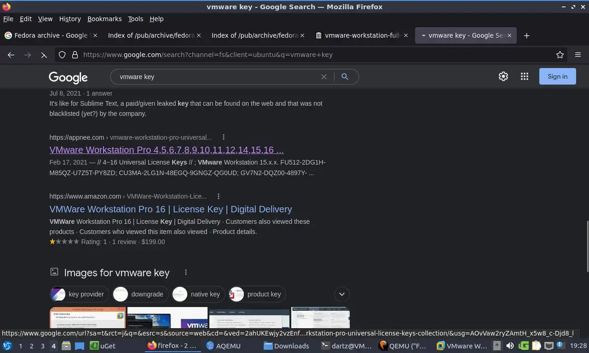
Task: Switch to dartz@VM terminal in taskbar
Action: click(347, 346)
